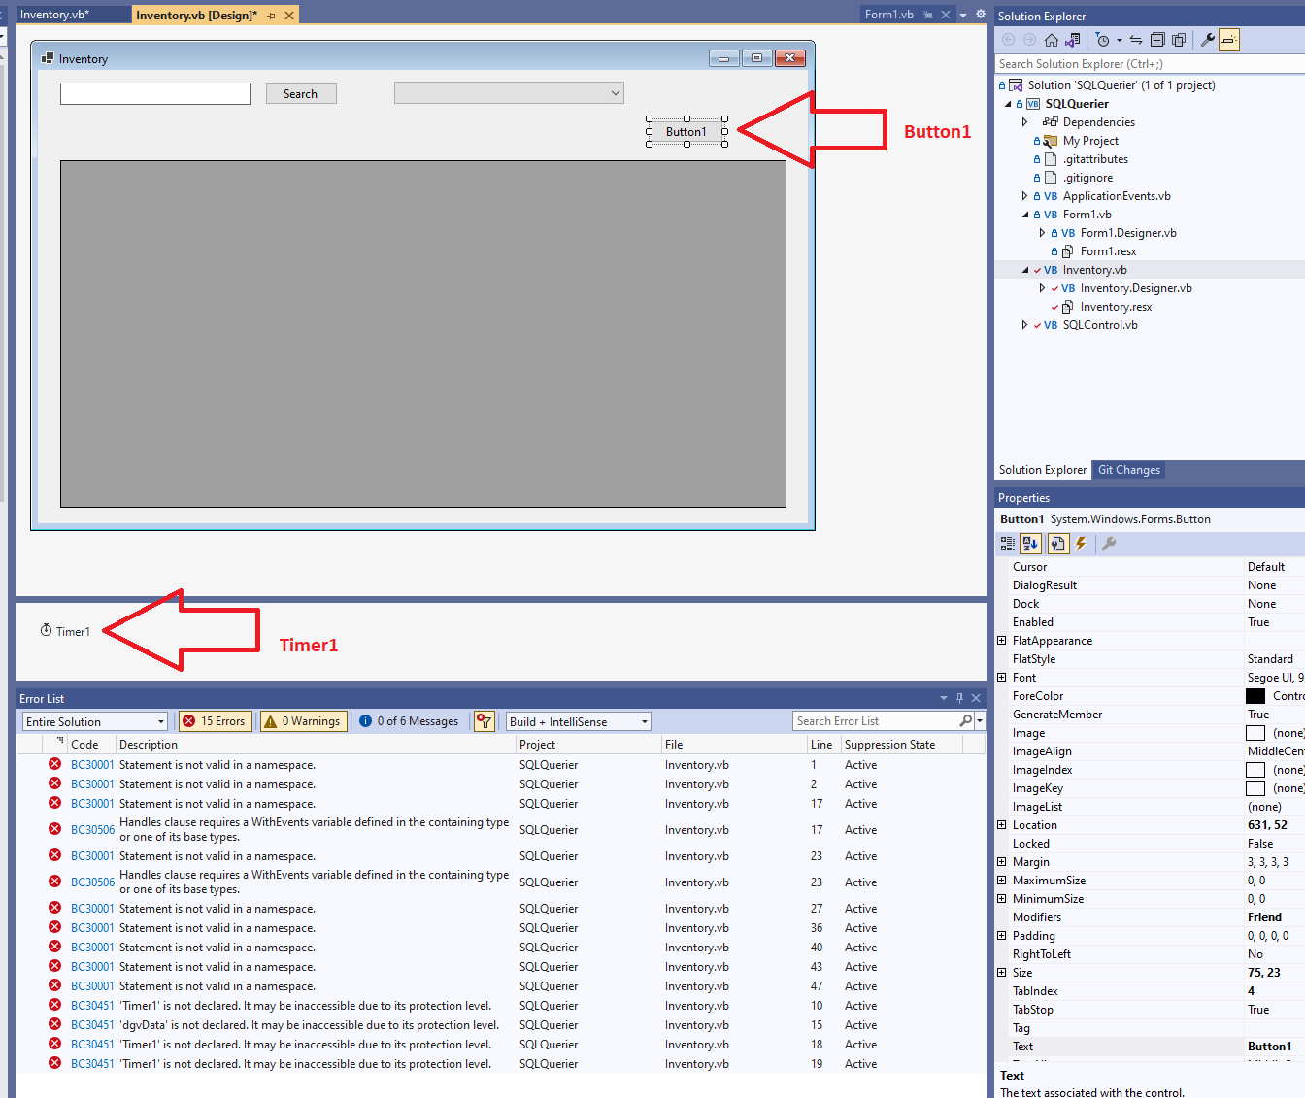Pin the Inventory.vb [Design] tab

[x=271, y=16]
